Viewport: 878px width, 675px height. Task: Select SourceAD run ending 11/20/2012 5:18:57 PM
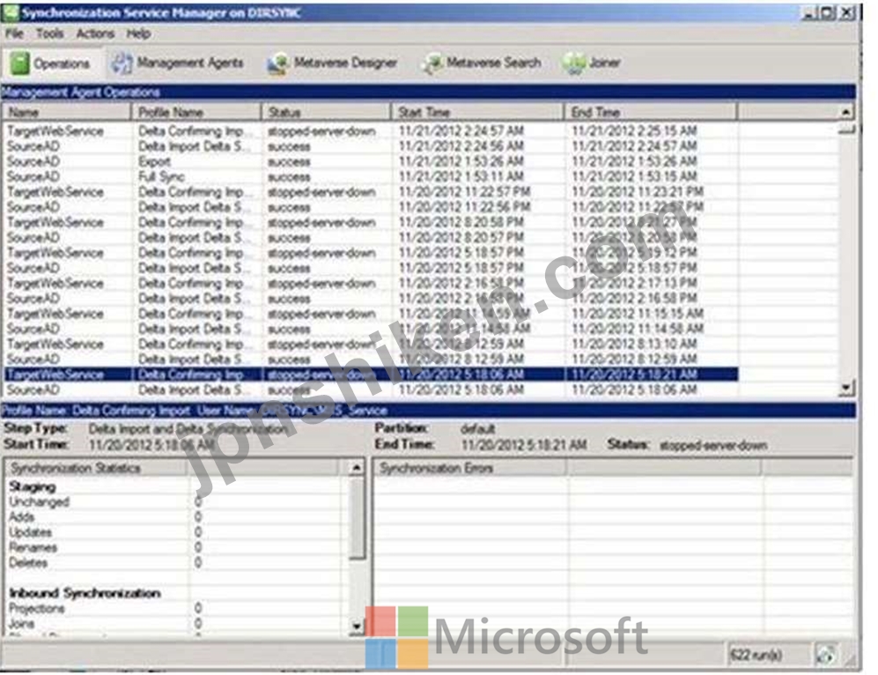(x=371, y=268)
